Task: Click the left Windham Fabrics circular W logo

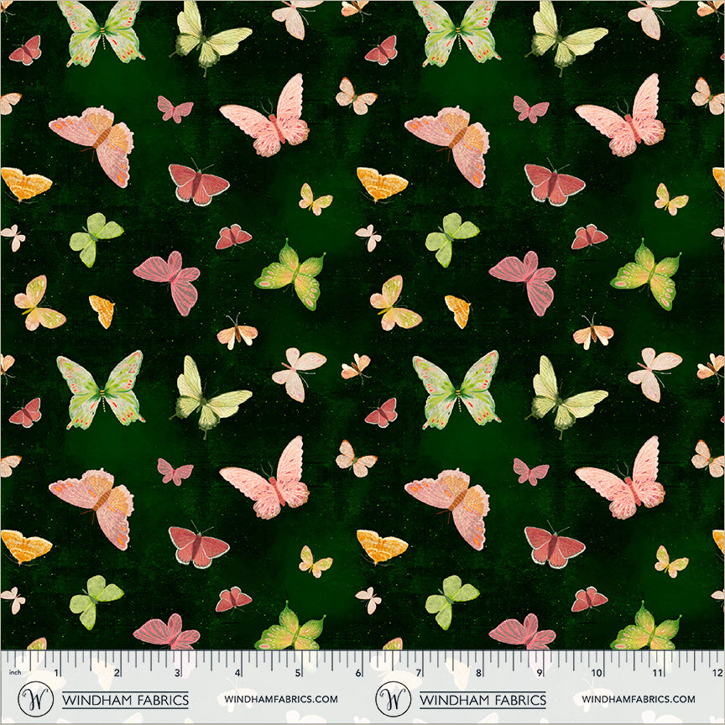Action: 35,699
